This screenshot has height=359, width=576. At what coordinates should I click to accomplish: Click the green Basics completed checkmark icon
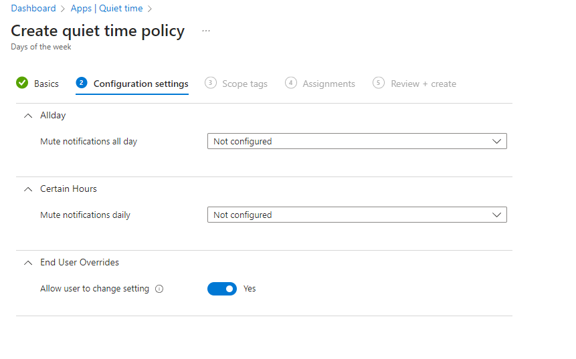tap(22, 83)
